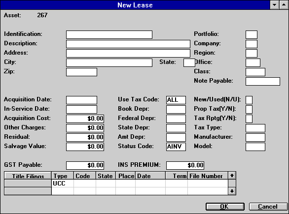Select the New/Used(N/U) box

pos(249,100)
